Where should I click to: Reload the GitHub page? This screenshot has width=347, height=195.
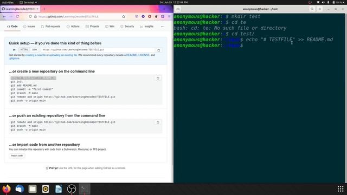(x=17, y=17)
